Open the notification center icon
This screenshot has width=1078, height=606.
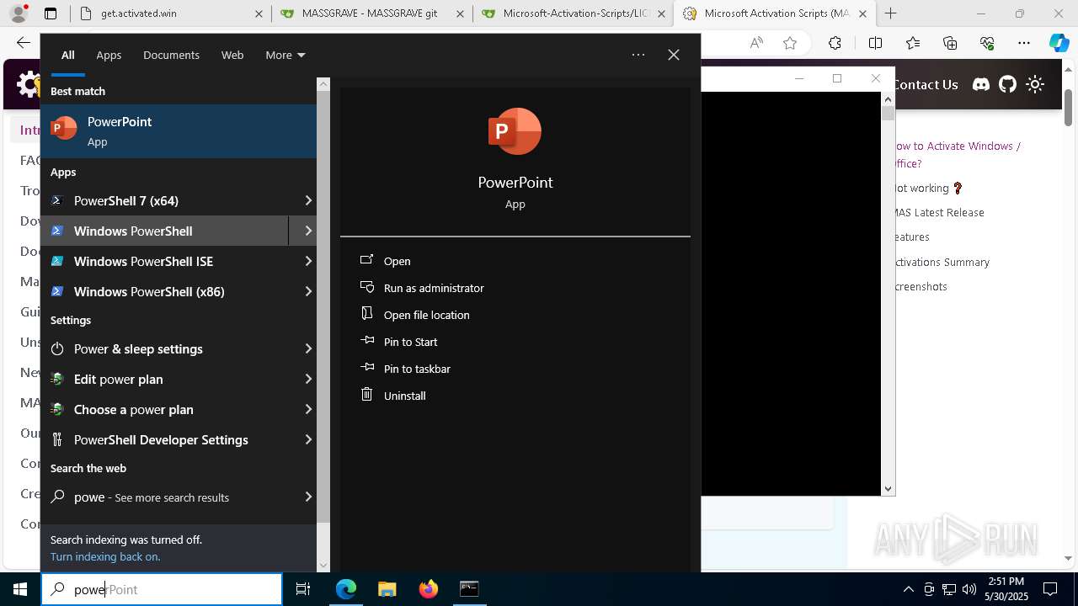tap(1050, 589)
